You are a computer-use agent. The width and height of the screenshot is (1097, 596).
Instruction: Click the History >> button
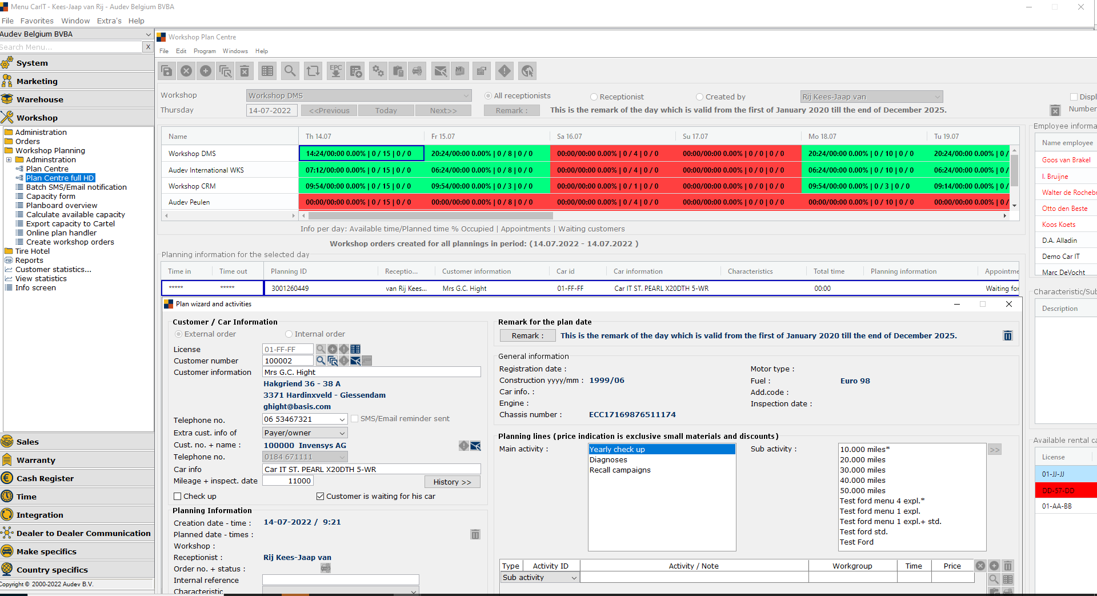pos(452,482)
